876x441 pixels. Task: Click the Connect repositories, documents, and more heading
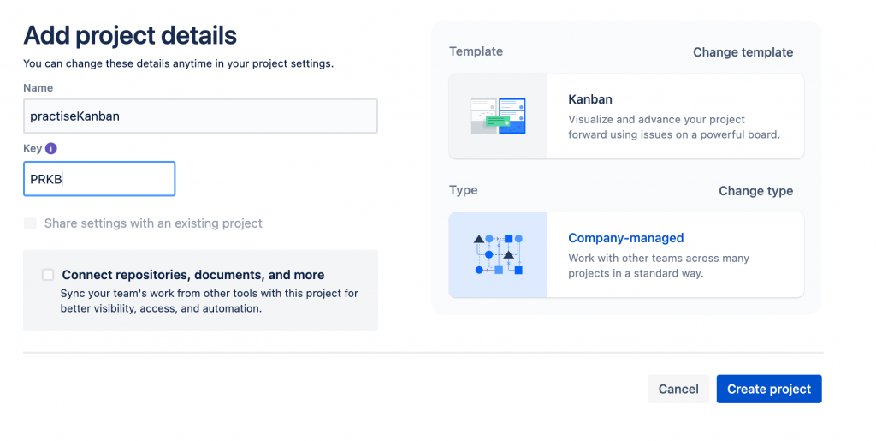(x=193, y=275)
